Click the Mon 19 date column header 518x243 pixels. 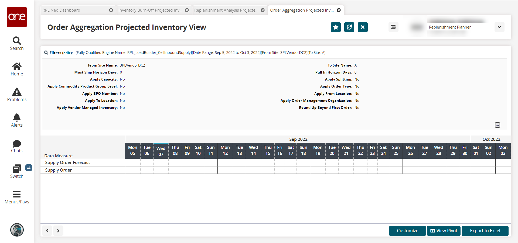[318, 151]
